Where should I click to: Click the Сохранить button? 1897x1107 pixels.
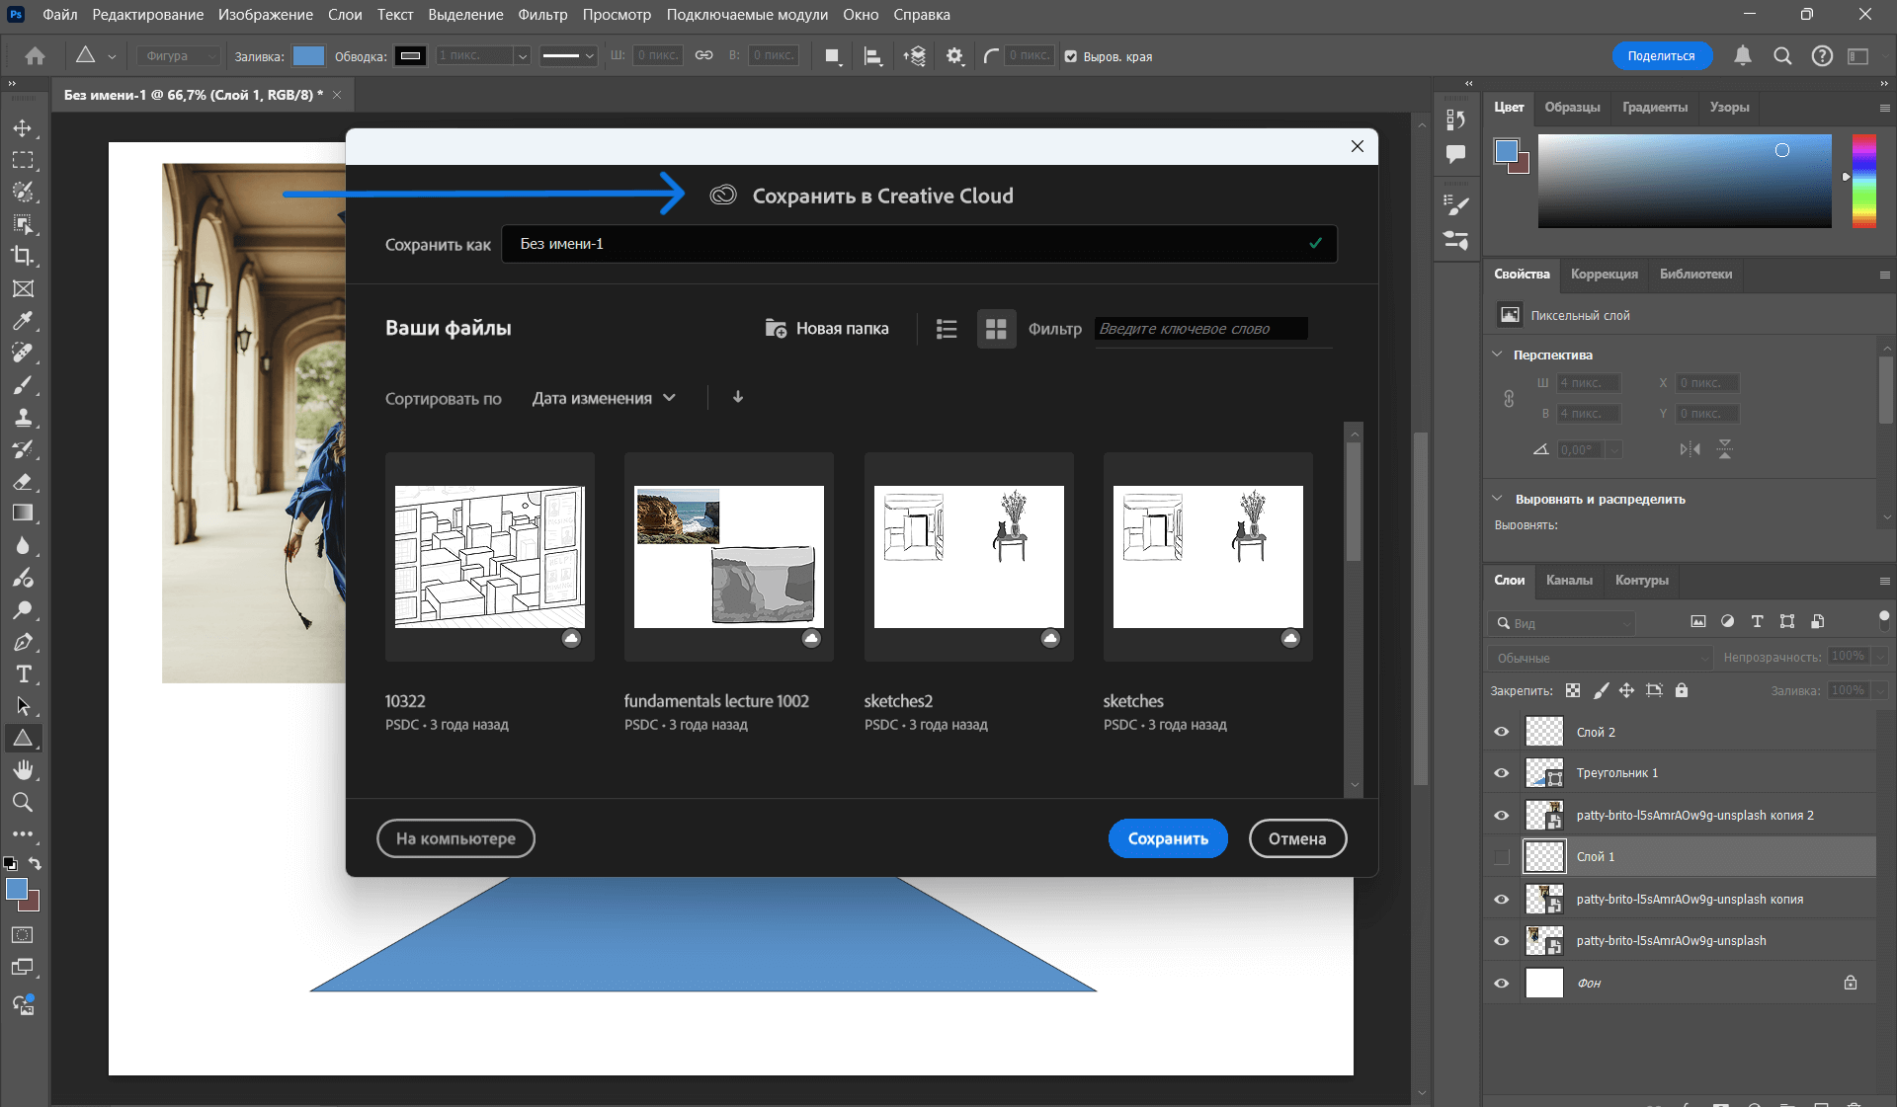click(x=1168, y=838)
